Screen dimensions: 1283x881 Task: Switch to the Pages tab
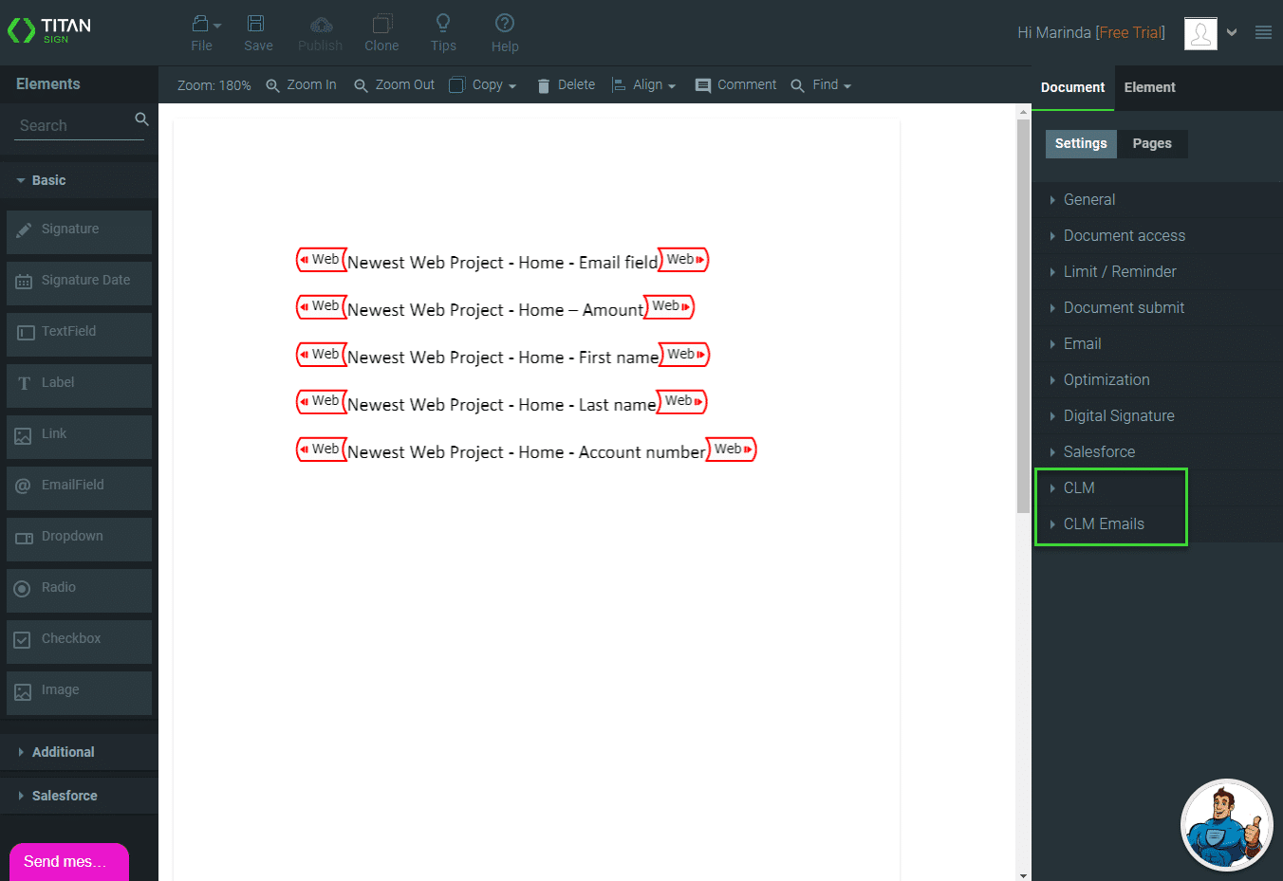(x=1151, y=144)
